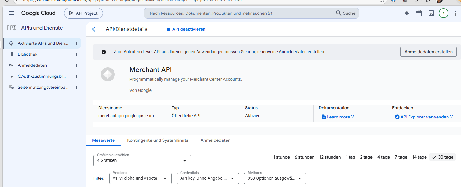
Task: Expand the Grafiken auswählen dropdown
Action: pos(142,160)
